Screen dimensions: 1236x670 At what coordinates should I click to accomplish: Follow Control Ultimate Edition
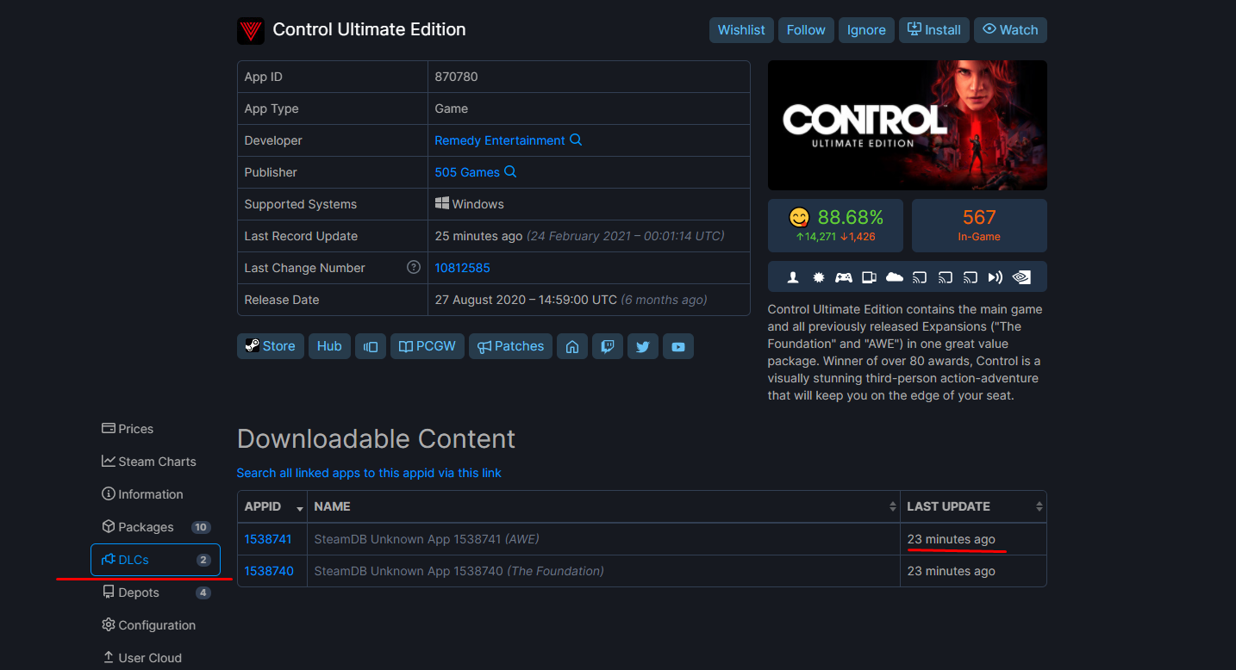tap(806, 30)
